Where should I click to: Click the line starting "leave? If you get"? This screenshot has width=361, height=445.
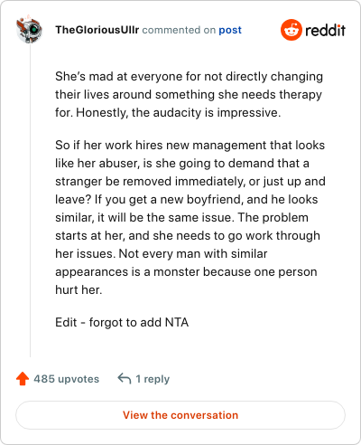pos(187,199)
